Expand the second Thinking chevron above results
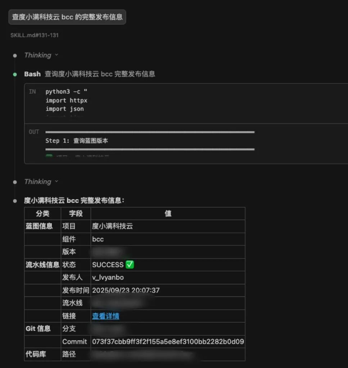Image resolution: width=348 pixels, height=368 pixels. (57, 181)
